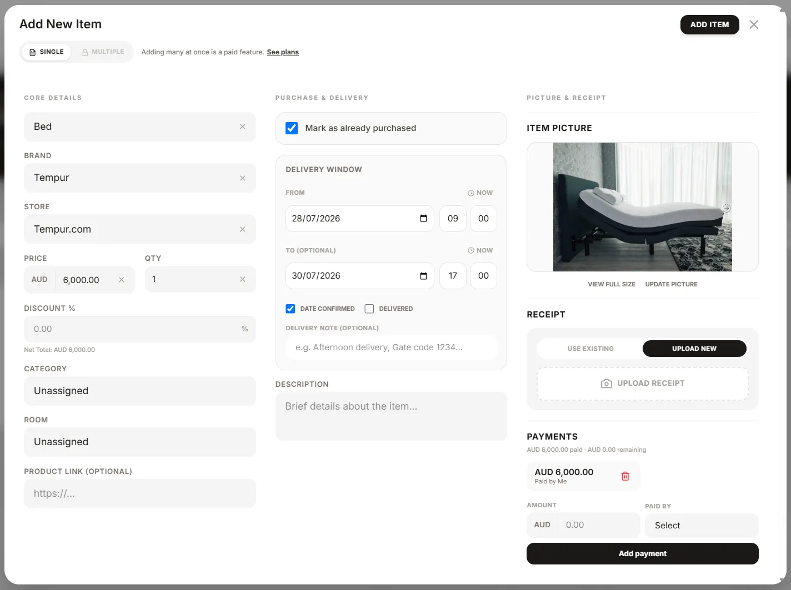The height and width of the screenshot is (590, 791).
Task: Open the Category dropdown
Action: (140, 391)
